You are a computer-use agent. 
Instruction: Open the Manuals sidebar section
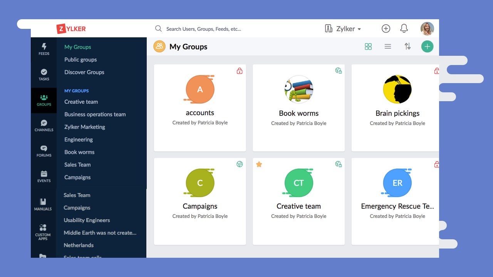point(43,204)
